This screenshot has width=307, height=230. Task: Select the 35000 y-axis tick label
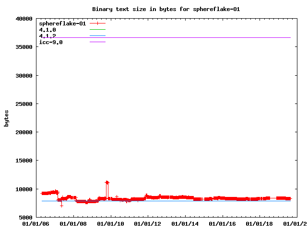pos(23,47)
